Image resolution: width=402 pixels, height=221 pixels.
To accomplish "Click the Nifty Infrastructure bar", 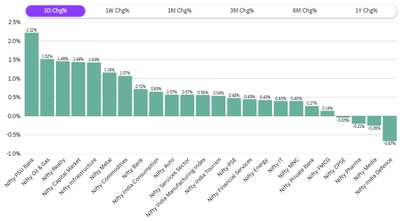I will pyautogui.click(x=94, y=89).
